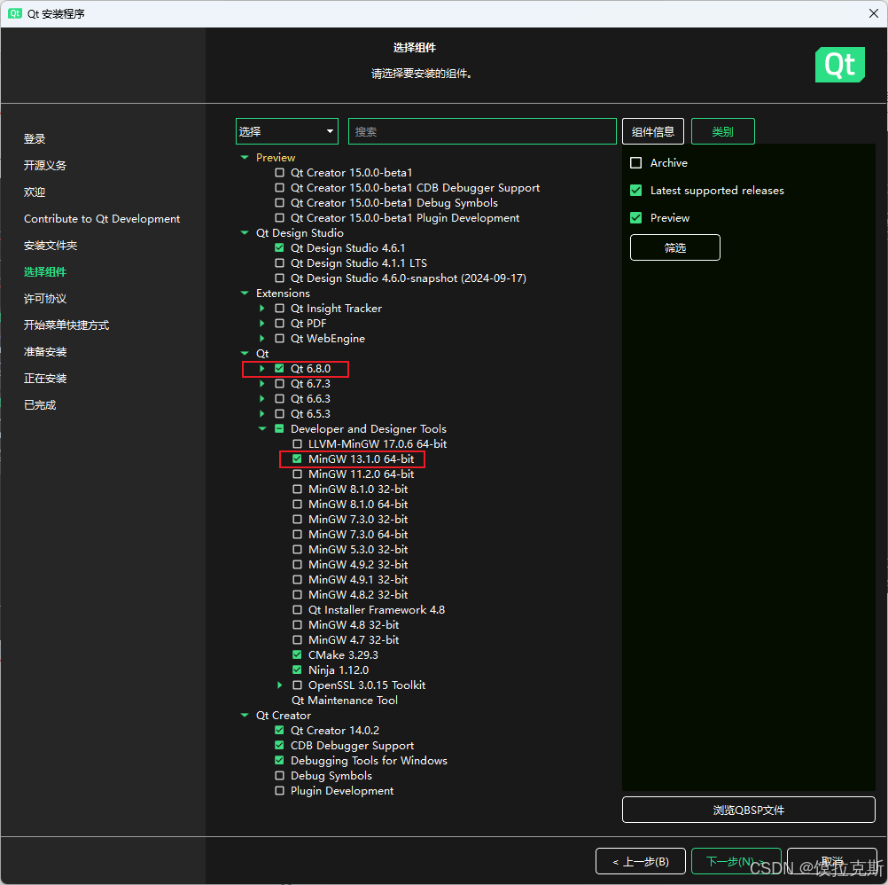Check the Qt 6.7.3 checkbox
Screen dimensions: 888x885
[279, 384]
